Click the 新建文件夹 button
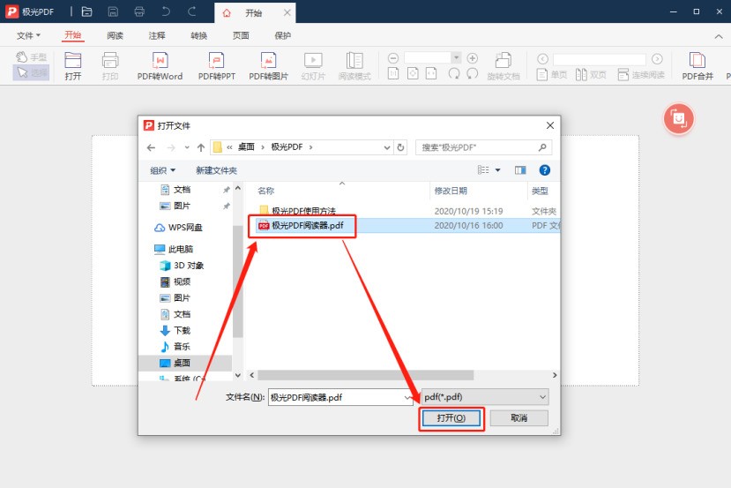 216,170
